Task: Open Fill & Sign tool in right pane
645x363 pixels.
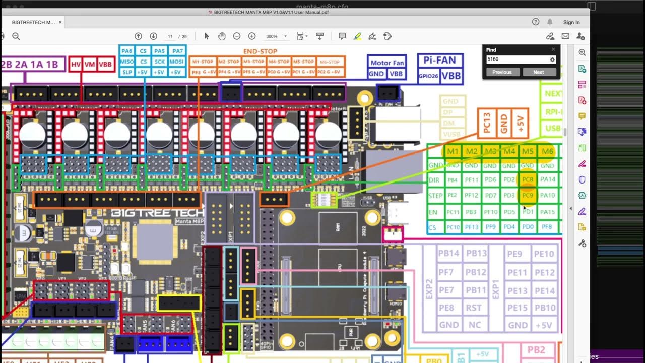Action: (582, 164)
